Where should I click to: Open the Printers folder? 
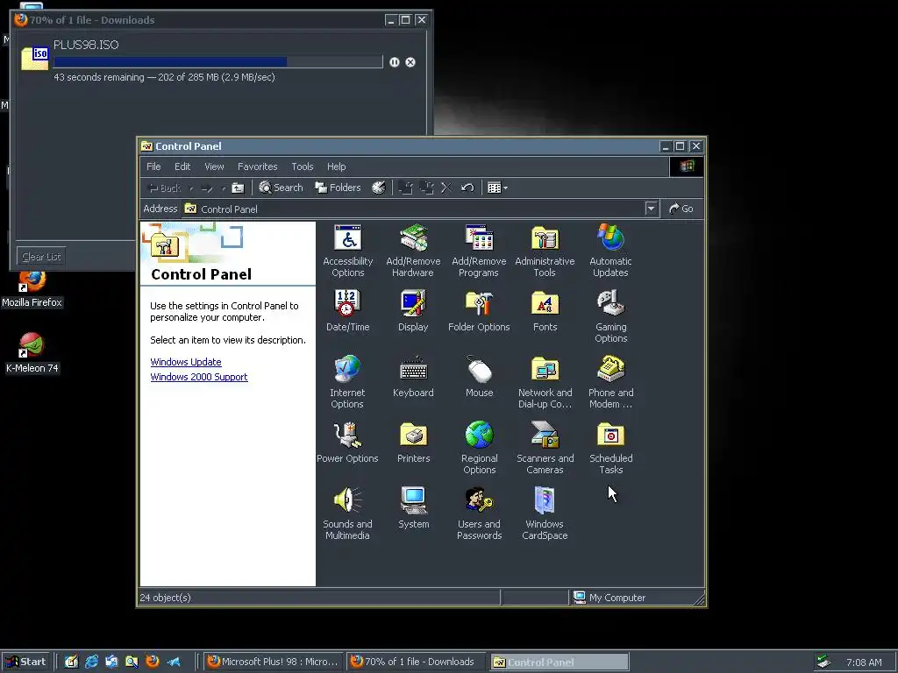click(413, 443)
